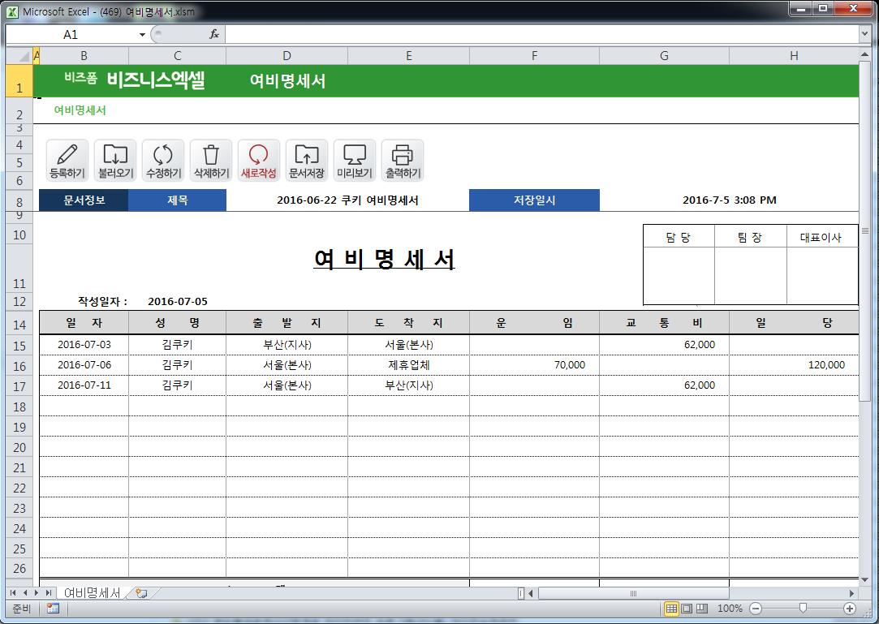This screenshot has width=879, height=624.
Task: Switch to Page Layout view
Action: tap(687, 609)
